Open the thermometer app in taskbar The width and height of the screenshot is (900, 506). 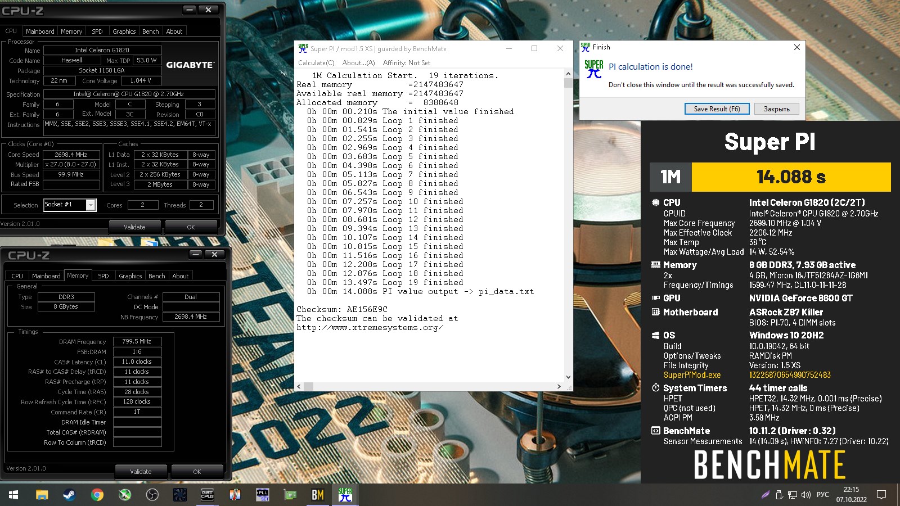(235, 495)
